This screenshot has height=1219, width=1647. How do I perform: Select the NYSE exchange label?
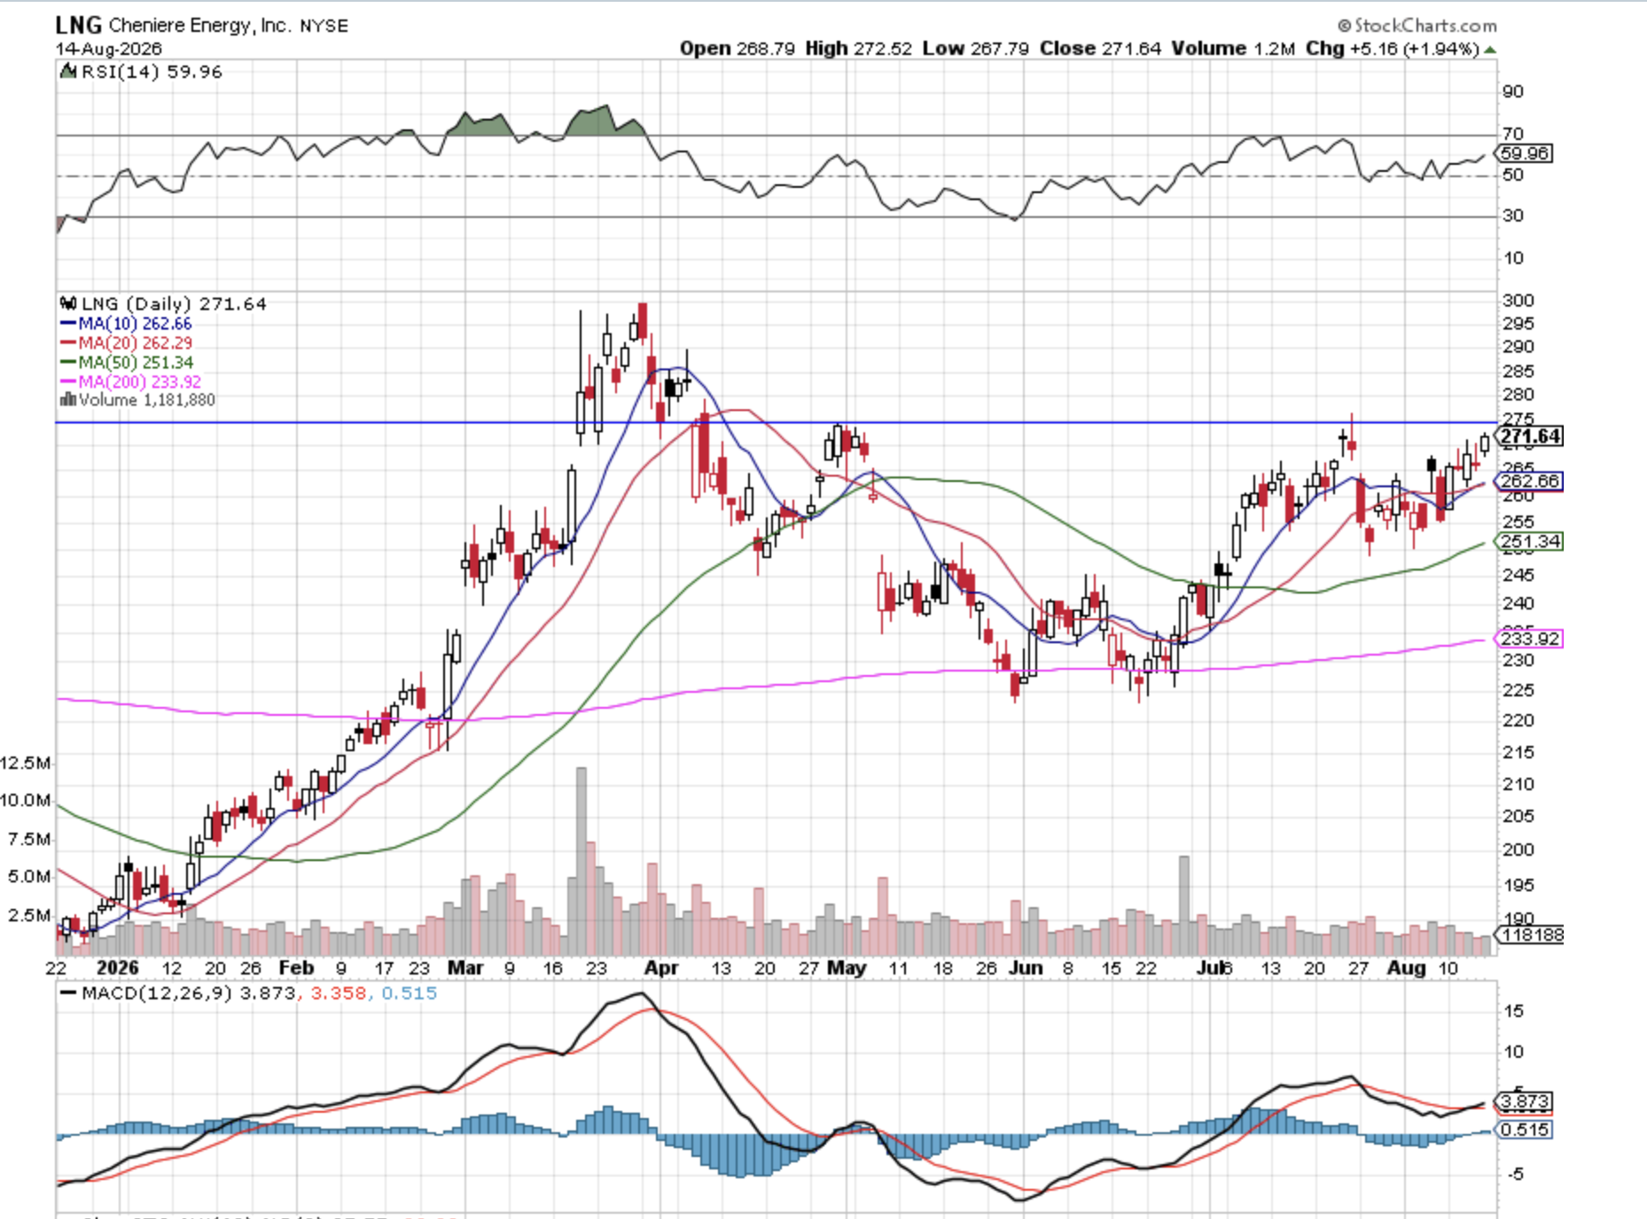coord(324,26)
